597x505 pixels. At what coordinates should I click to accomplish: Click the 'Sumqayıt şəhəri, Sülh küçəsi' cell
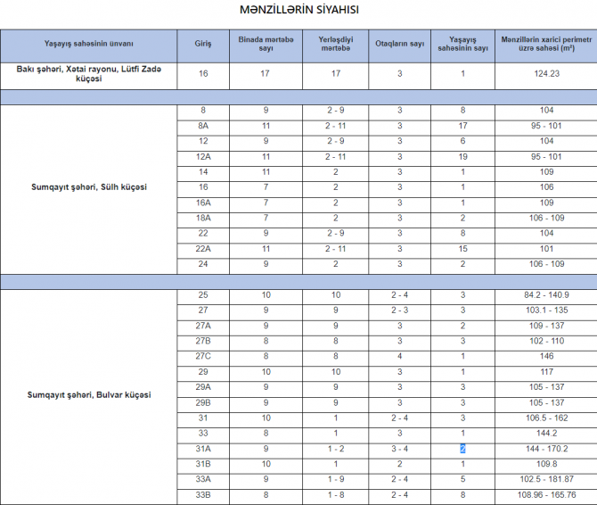(89, 186)
